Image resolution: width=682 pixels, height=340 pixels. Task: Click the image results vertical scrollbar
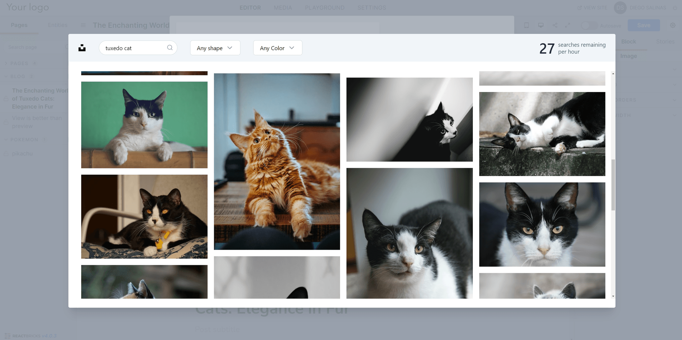(x=613, y=184)
